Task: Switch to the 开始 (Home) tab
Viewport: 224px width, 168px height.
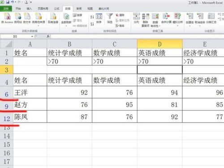Action: 18,9
